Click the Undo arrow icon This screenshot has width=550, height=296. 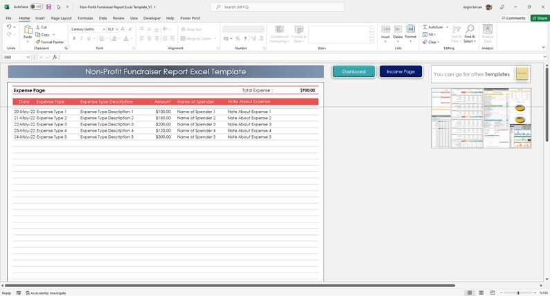pyautogui.click(x=9, y=26)
